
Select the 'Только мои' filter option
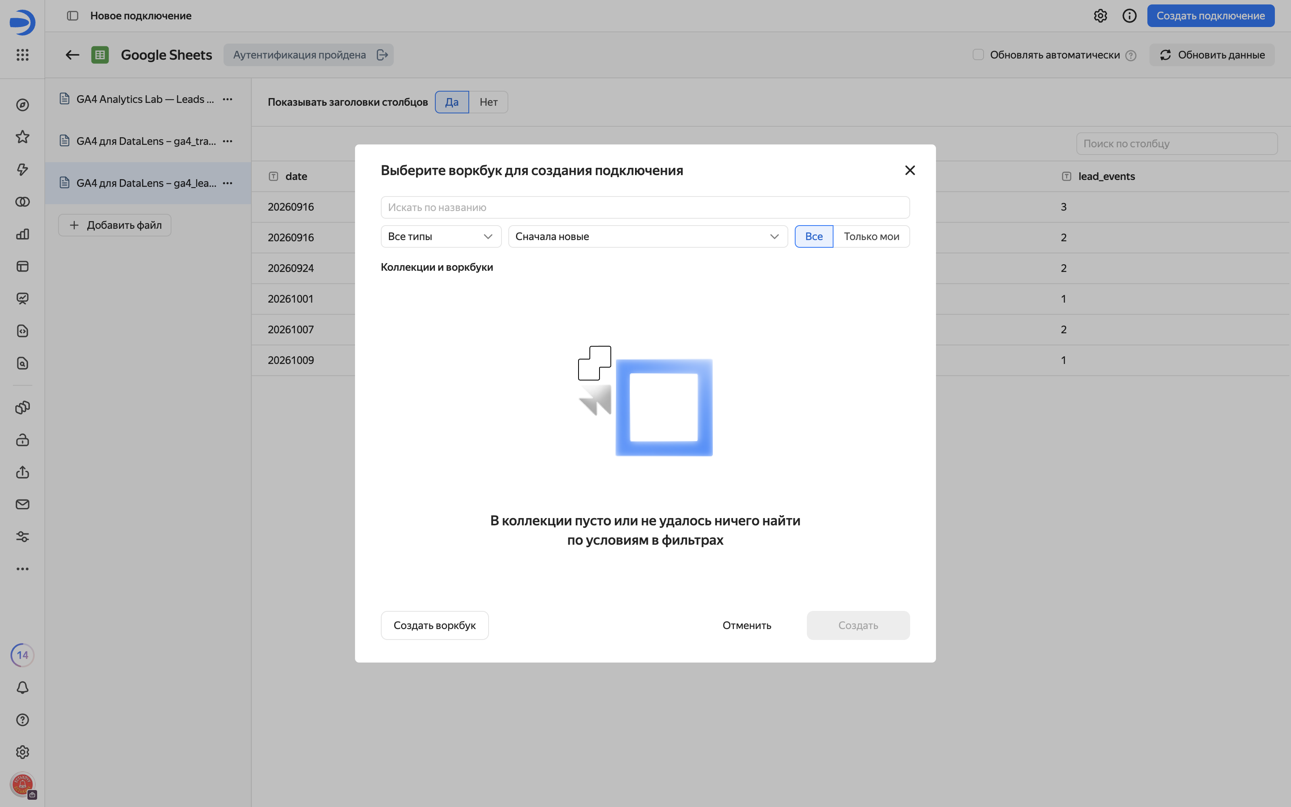pos(871,236)
